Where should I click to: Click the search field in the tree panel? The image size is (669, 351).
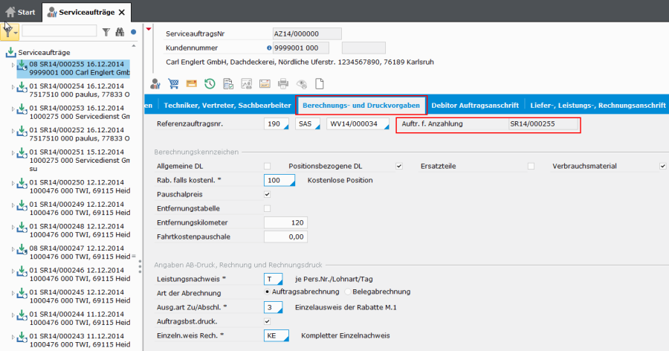[x=59, y=30]
